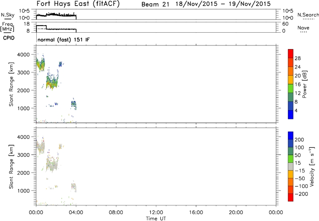Click the date range '18/Nov/2015 – 19/Nov/2015'
This screenshot has height=221, width=319.
click(x=223, y=4)
